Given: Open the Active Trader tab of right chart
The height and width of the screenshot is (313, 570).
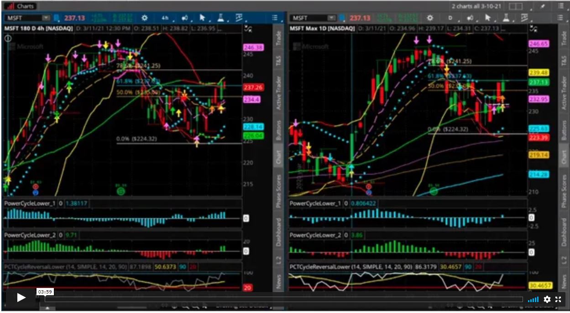Looking at the screenshot, I should click(x=564, y=92).
